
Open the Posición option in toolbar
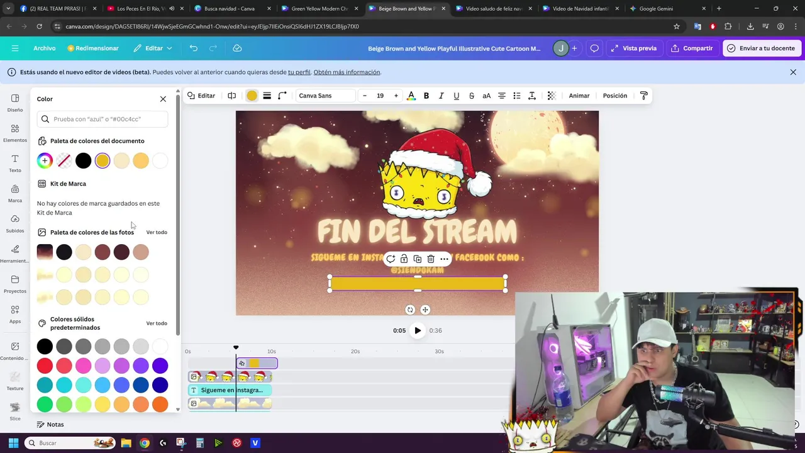click(x=615, y=96)
